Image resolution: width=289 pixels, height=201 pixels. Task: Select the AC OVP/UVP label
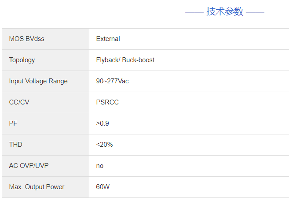pyautogui.click(x=29, y=166)
